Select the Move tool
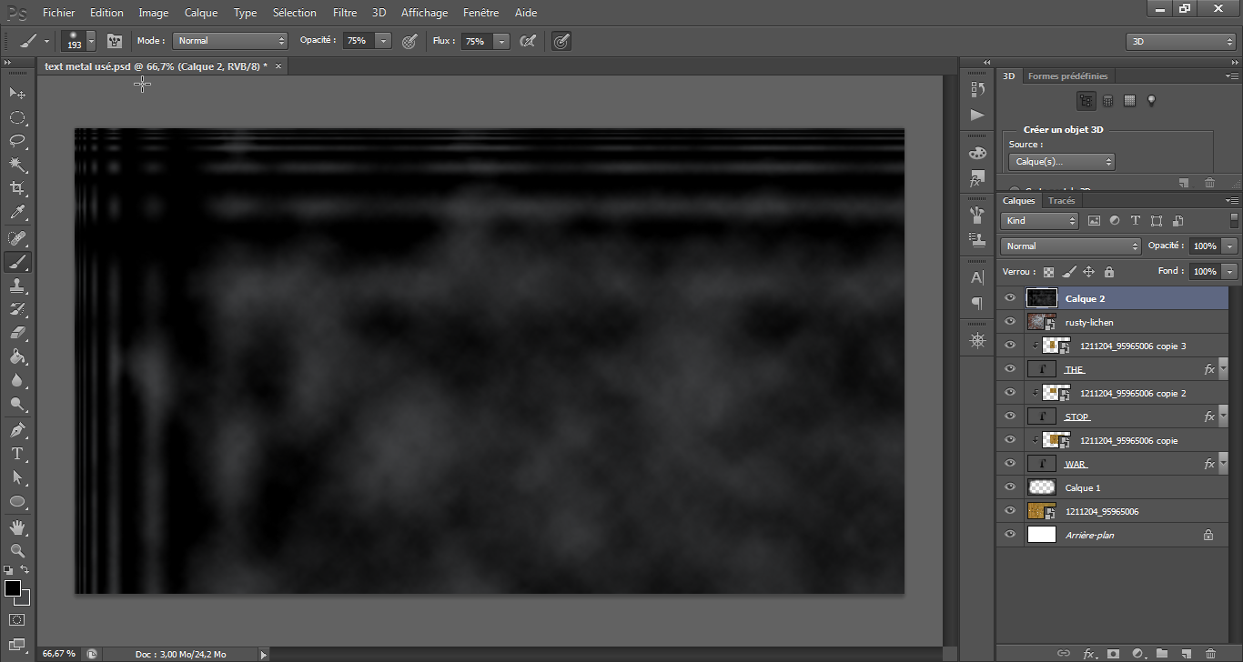The image size is (1243, 662). [17, 94]
